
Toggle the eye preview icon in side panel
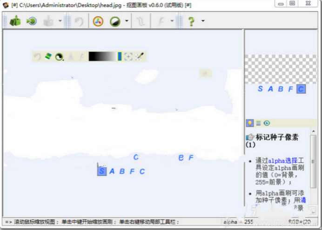pyautogui.click(x=267, y=123)
